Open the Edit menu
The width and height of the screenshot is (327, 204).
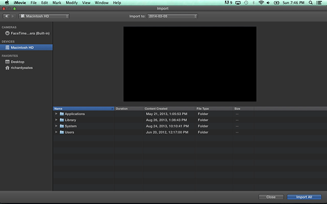(45, 3)
